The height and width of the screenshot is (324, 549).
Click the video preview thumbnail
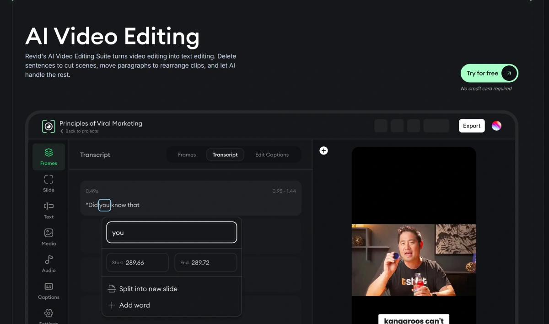(414, 260)
